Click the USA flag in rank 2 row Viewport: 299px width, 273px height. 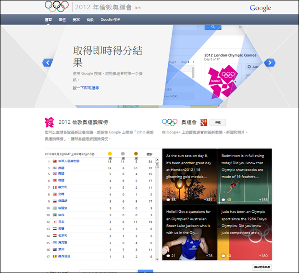tap(55, 168)
